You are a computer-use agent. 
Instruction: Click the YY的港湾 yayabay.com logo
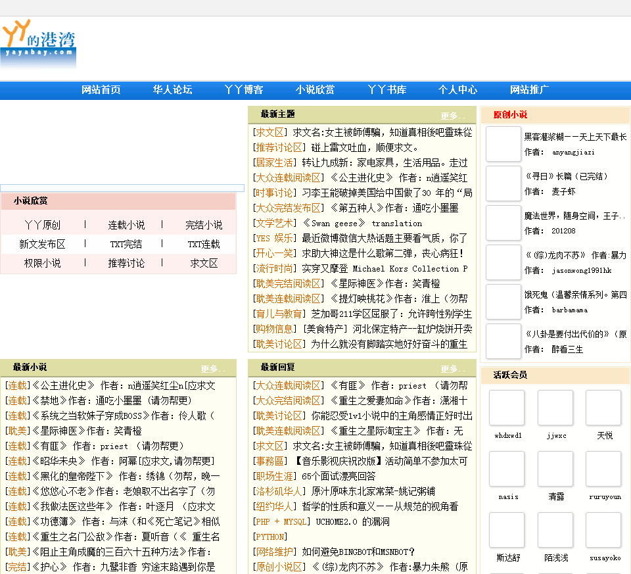(39, 43)
